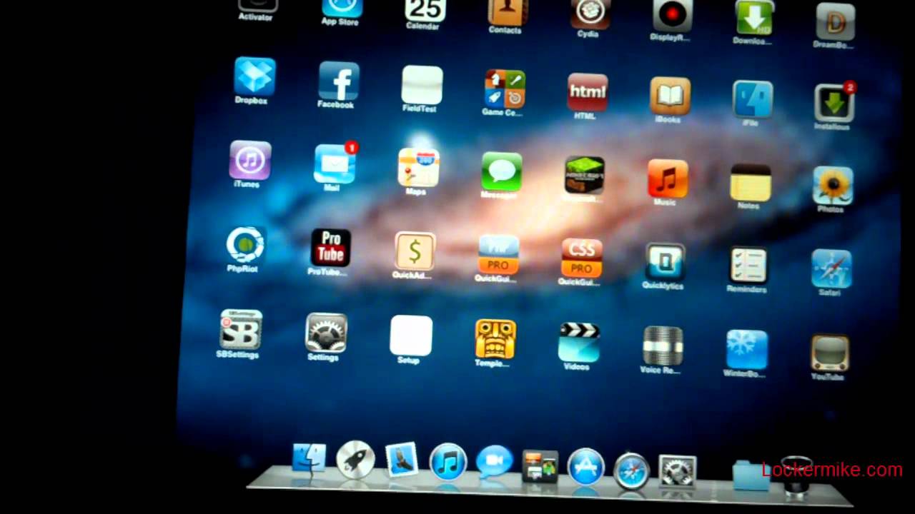Image resolution: width=915 pixels, height=514 pixels.
Task: Open the Settings gear app on the home screen
Action: 326,333
